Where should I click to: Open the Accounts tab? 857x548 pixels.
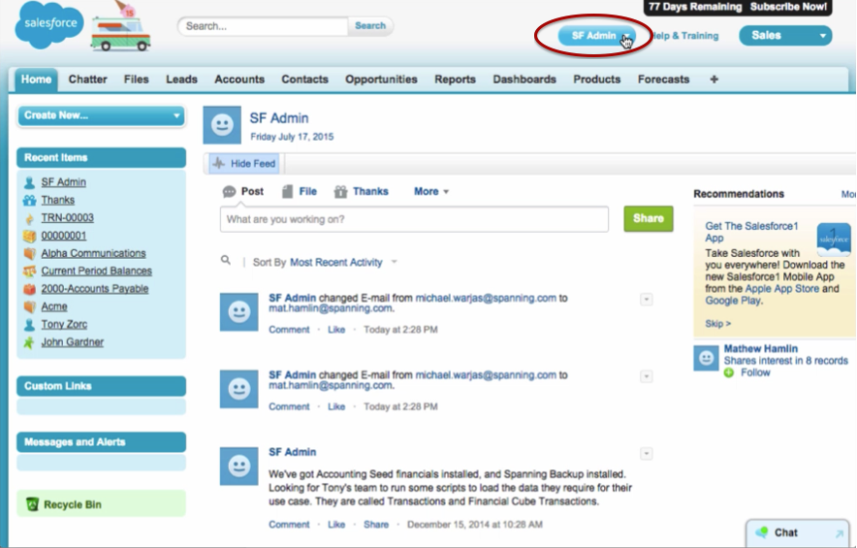pos(239,80)
